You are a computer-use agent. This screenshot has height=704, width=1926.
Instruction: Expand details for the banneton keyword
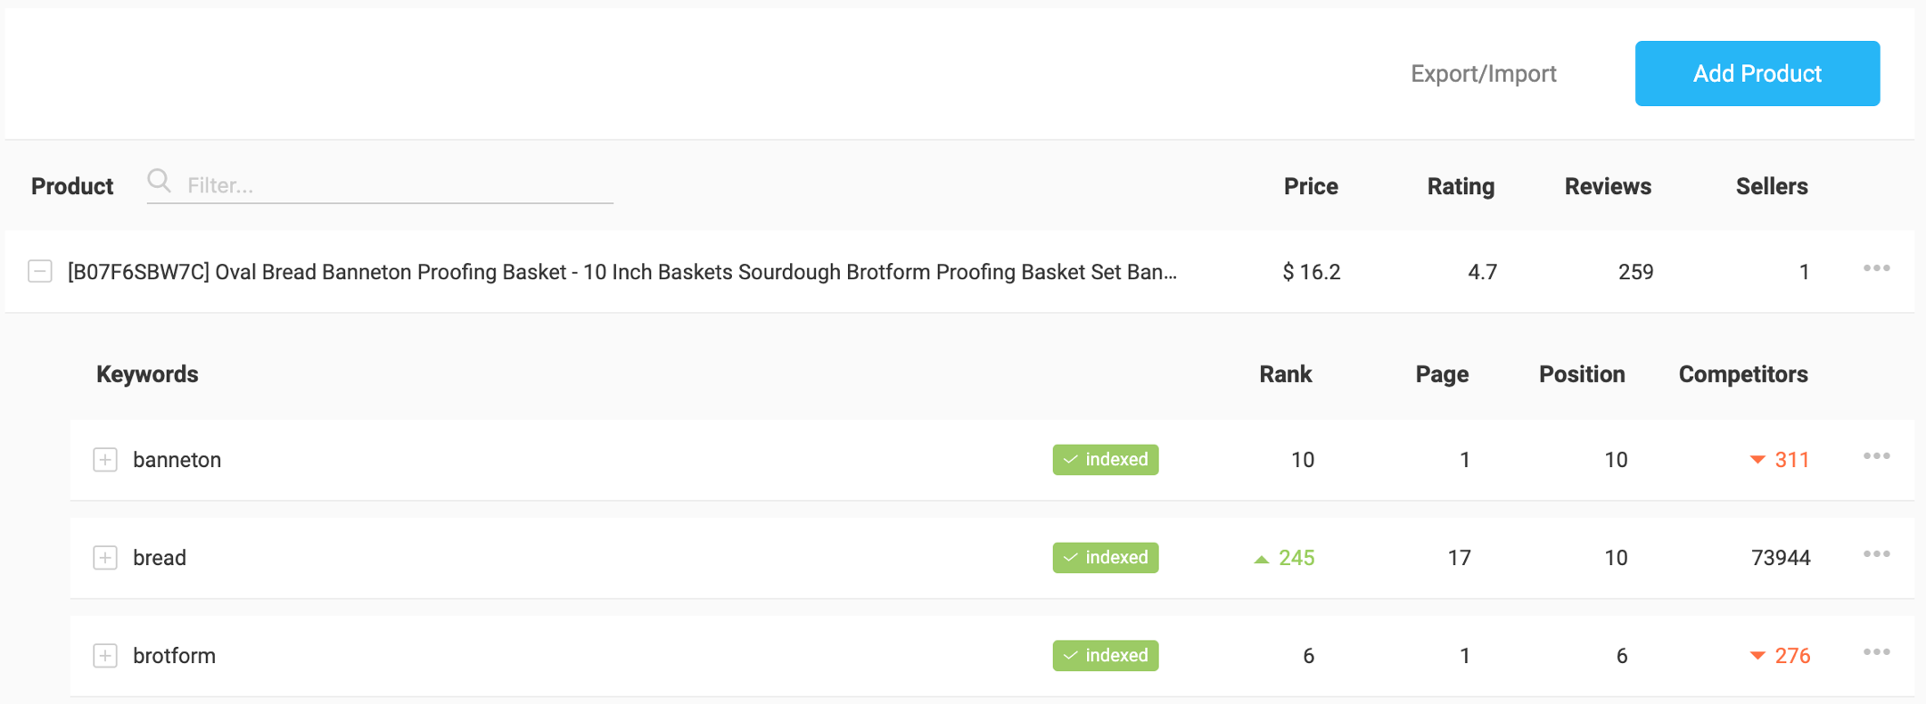[105, 460]
